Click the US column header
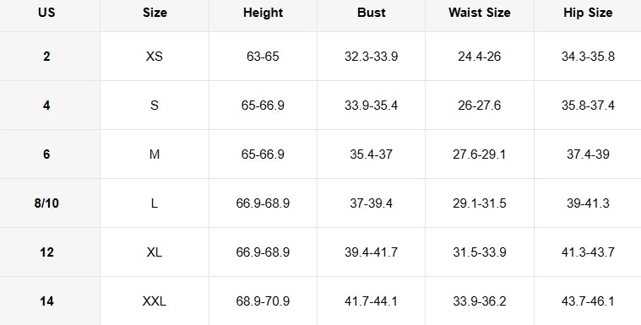Screen dimensions: 641x325 (46, 13)
